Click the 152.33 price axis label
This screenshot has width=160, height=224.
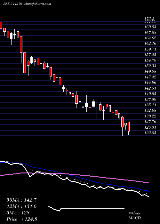pos(150,66)
